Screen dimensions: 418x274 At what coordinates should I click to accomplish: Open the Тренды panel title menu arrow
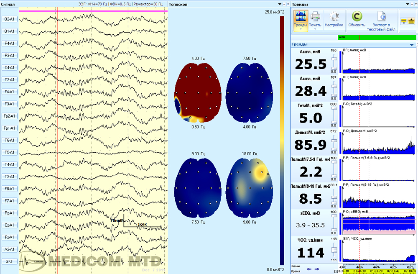(x=408, y=4)
